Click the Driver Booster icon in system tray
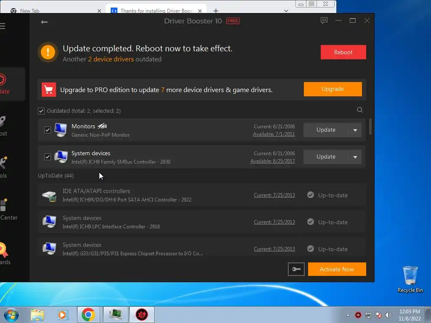The width and height of the screenshot is (431, 323). [358, 315]
